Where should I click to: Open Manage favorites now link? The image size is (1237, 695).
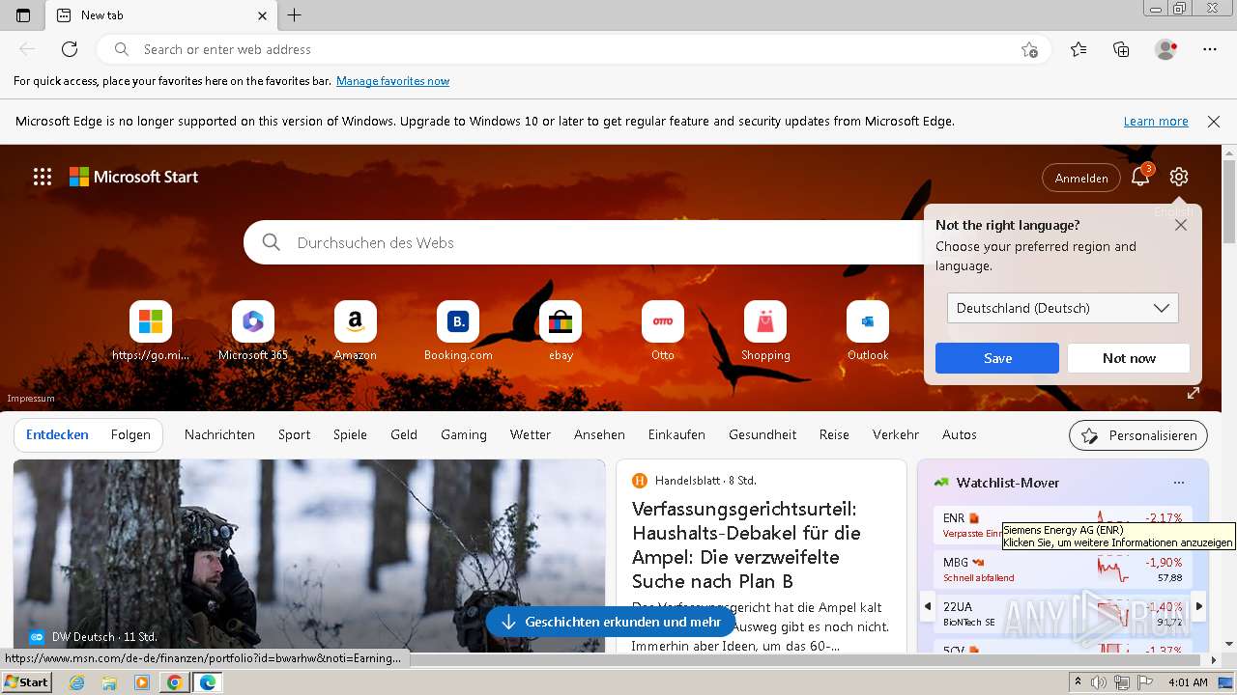392,81
